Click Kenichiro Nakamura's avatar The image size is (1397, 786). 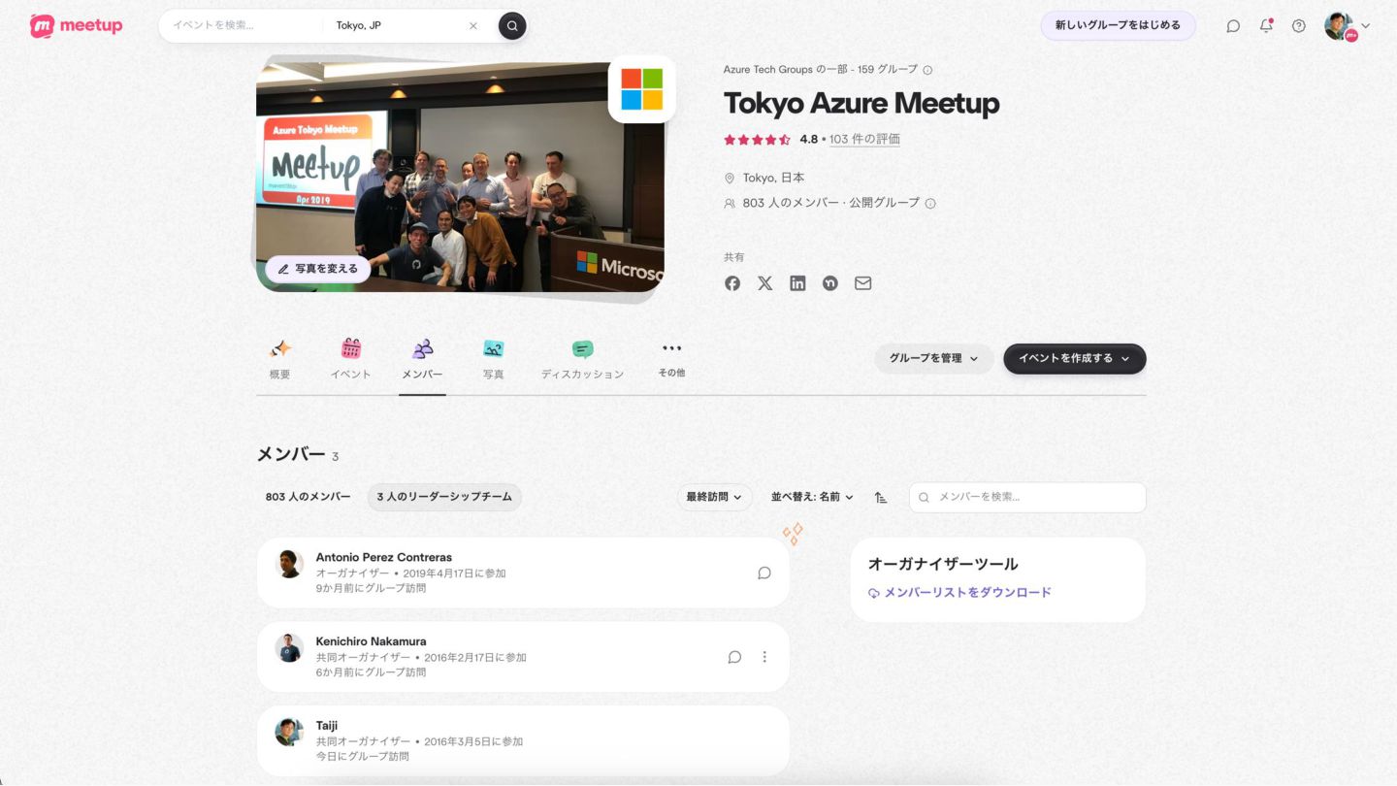click(x=289, y=648)
